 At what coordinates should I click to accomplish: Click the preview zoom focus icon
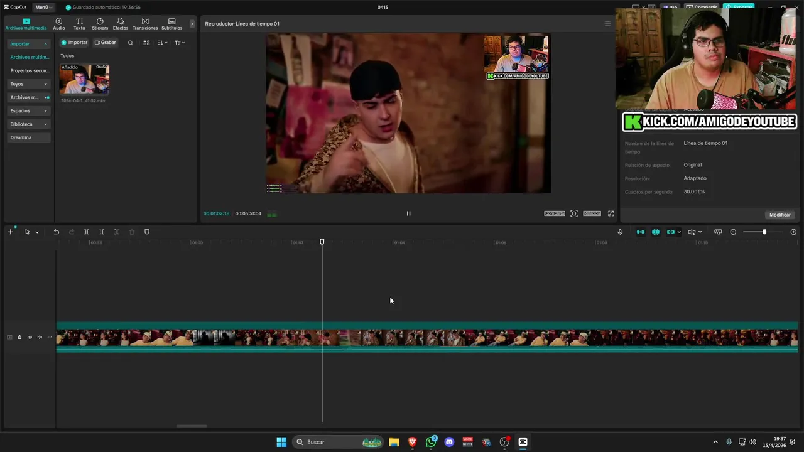click(x=574, y=213)
